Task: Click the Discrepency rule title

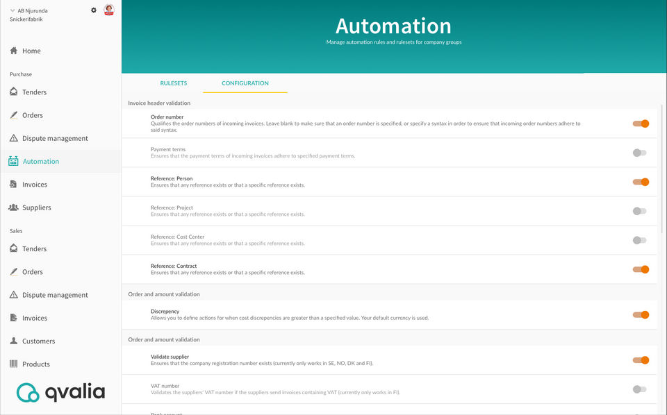Action: 165,312
